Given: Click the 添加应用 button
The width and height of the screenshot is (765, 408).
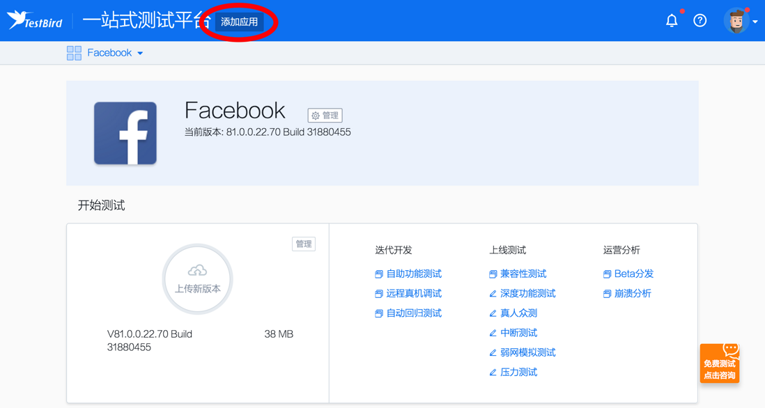Looking at the screenshot, I should tap(239, 22).
